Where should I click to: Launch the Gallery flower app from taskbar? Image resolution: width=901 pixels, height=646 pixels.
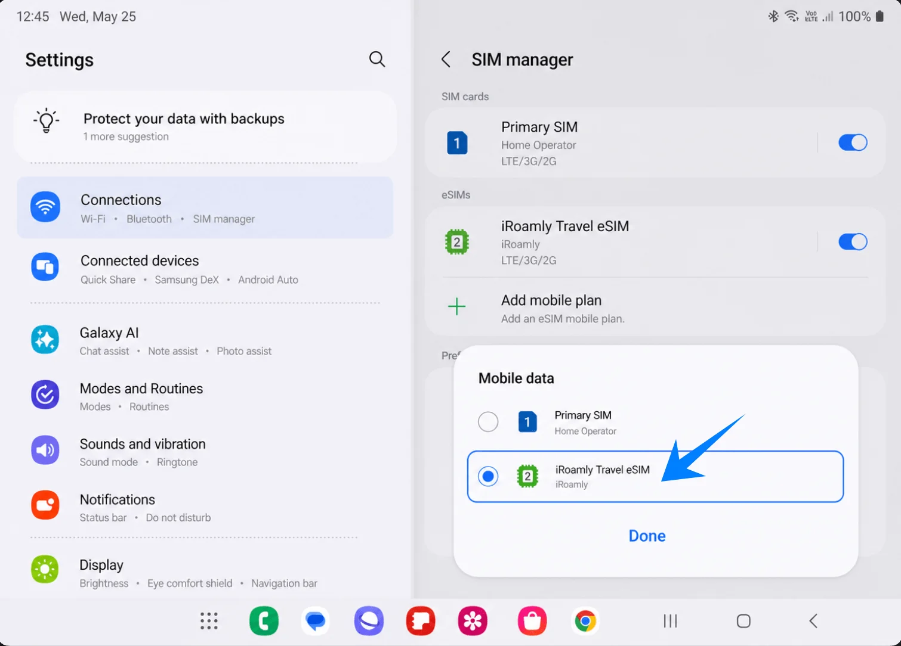[473, 621]
